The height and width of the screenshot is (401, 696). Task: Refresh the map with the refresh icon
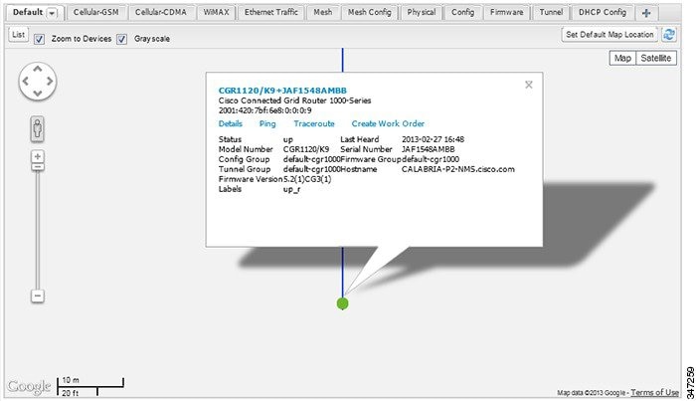[669, 35]
